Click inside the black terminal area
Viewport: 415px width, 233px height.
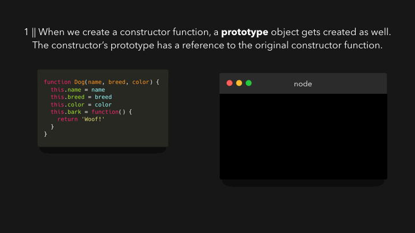[303, 136]
